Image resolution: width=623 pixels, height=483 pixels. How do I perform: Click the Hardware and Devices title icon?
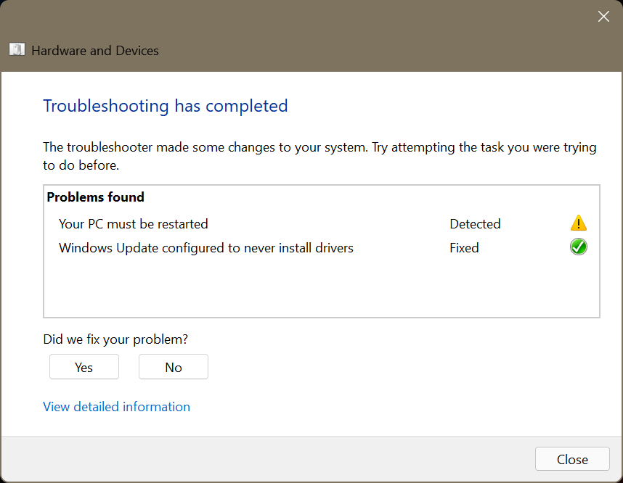[17, 50]
